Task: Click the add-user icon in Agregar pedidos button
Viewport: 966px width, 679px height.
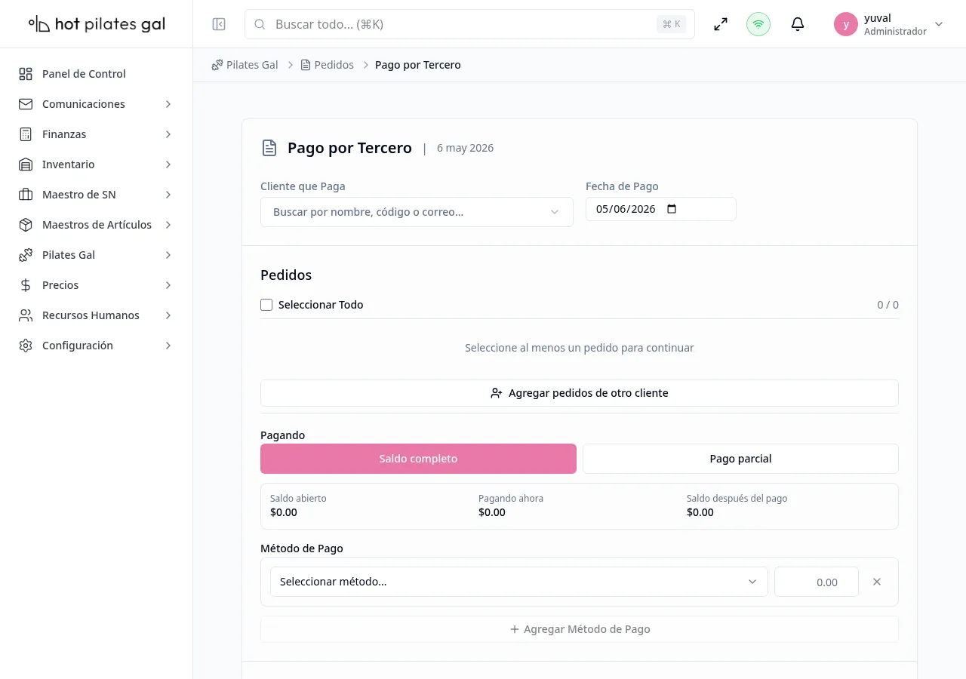Action: [497, 393]
